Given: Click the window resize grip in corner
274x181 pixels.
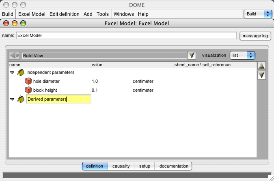Looking at the screenshot, I should click(x=271, y=178).
